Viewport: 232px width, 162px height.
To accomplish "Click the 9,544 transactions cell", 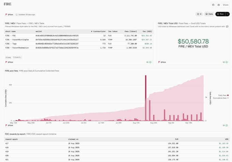I will [x=103, y=40].
